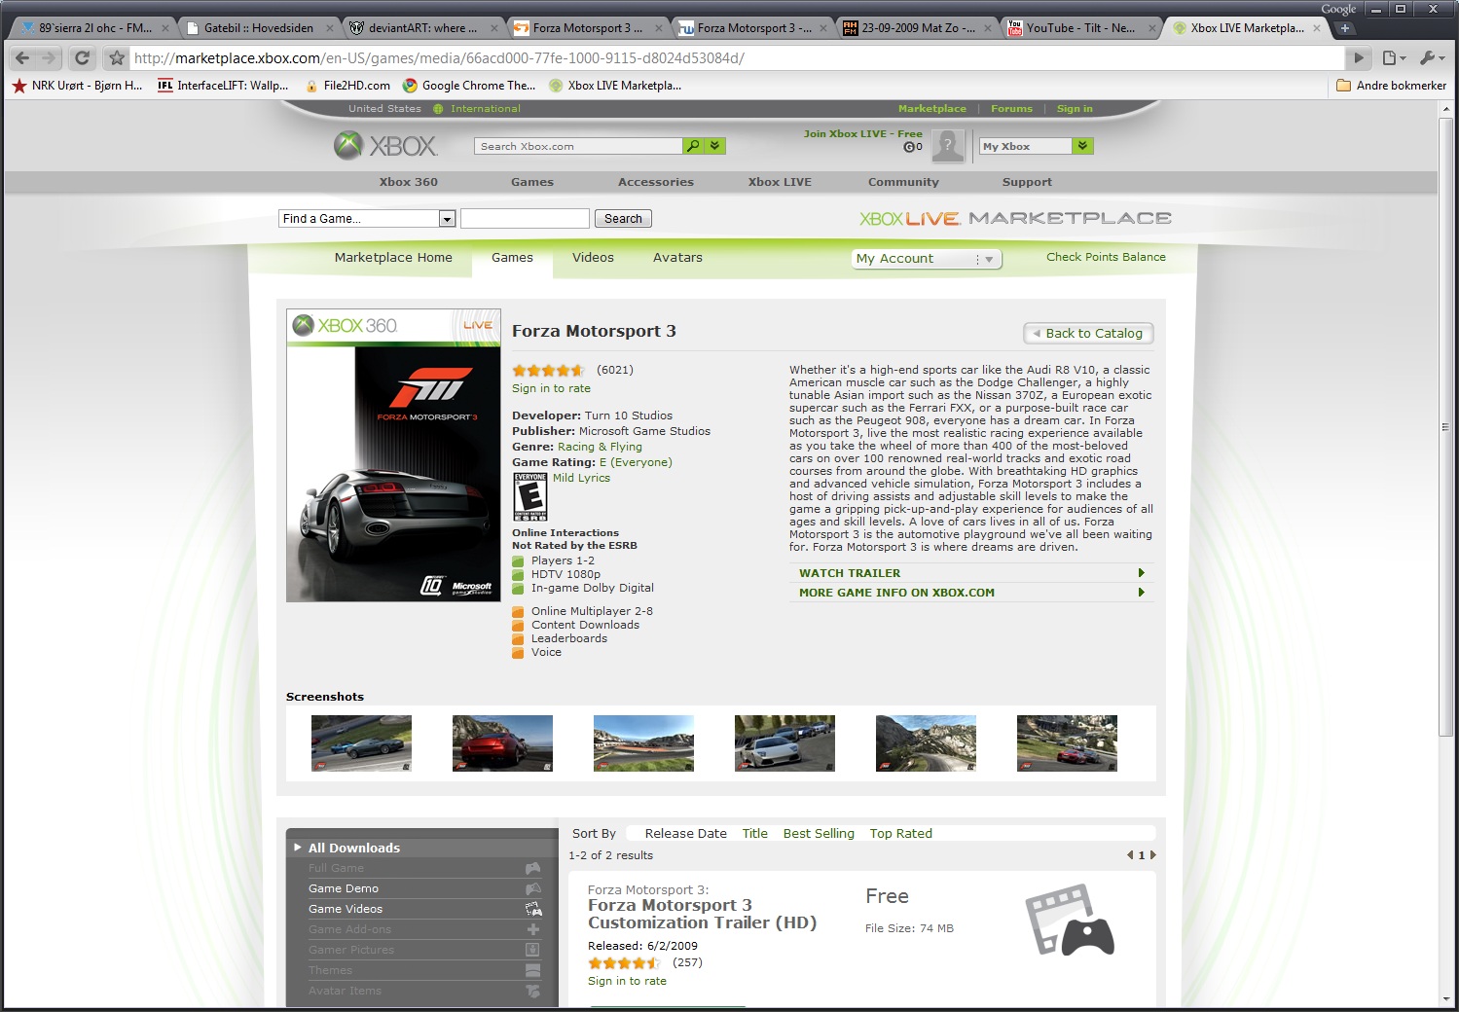Switch to the deviantART tab
The height and width of the screenshot is (1012, 1459).
click(x=424, y=28)
